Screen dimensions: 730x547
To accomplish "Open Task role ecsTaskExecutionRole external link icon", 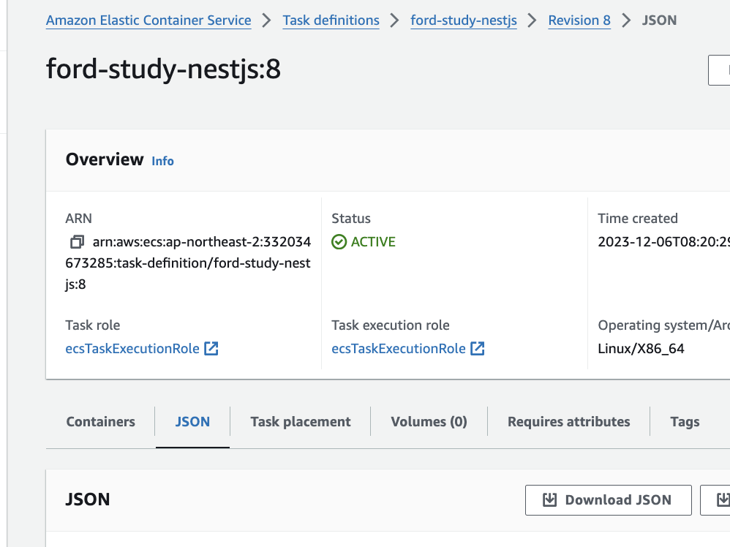I will pyautogui.click(x=211, y=348).
